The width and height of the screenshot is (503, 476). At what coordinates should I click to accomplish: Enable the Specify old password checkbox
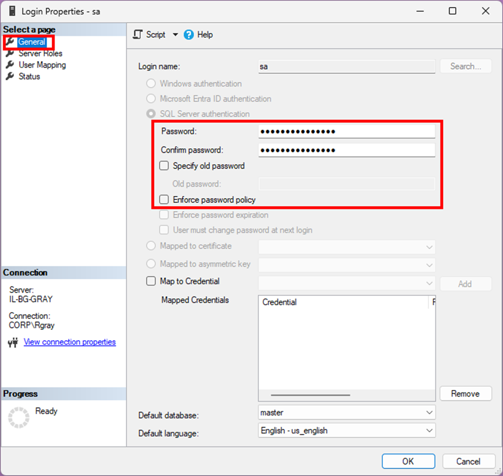pos(164,166)
